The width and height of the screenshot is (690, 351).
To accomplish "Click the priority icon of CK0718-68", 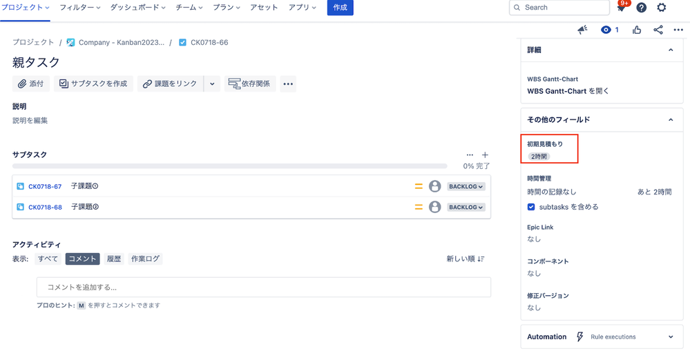I will tap(419, 207).
